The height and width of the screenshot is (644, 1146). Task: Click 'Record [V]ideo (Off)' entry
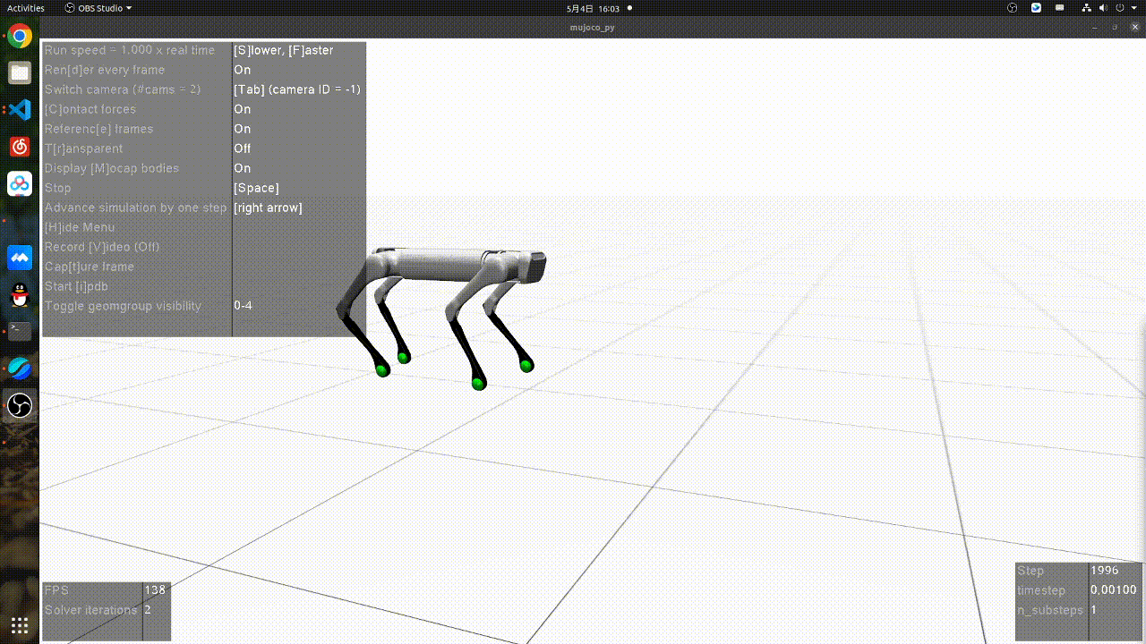[x=102, y=247]
